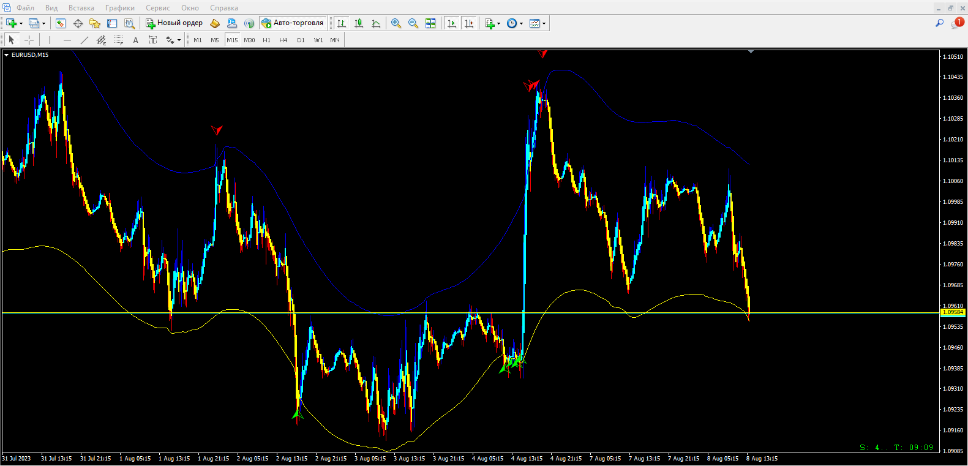Open the Графики menu

click(120, 8)
